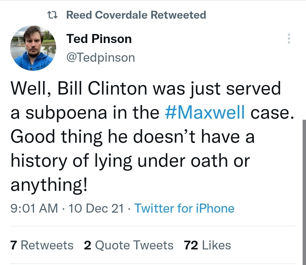View the 72 Likes list

(207, 245)
